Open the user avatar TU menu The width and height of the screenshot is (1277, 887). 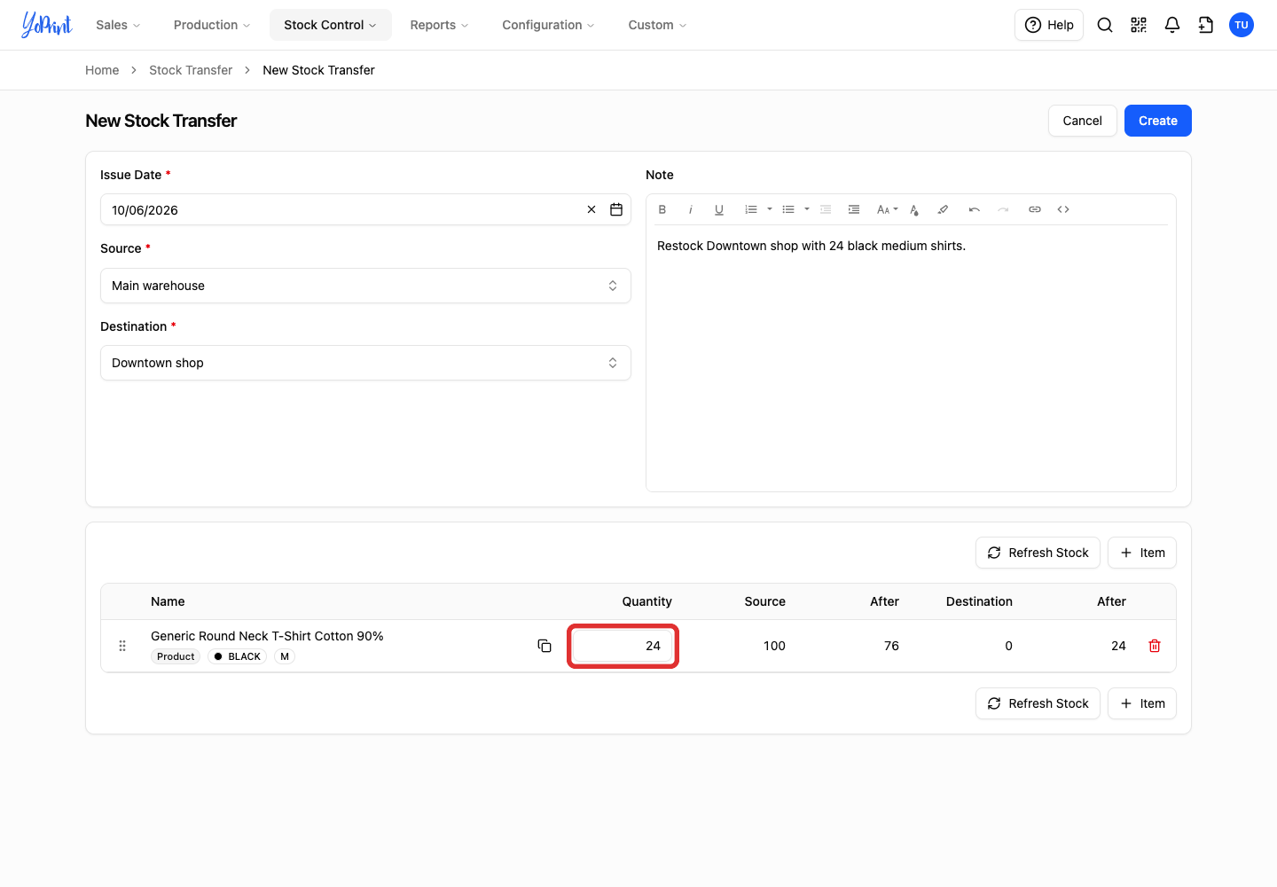tap(1242, 25)
